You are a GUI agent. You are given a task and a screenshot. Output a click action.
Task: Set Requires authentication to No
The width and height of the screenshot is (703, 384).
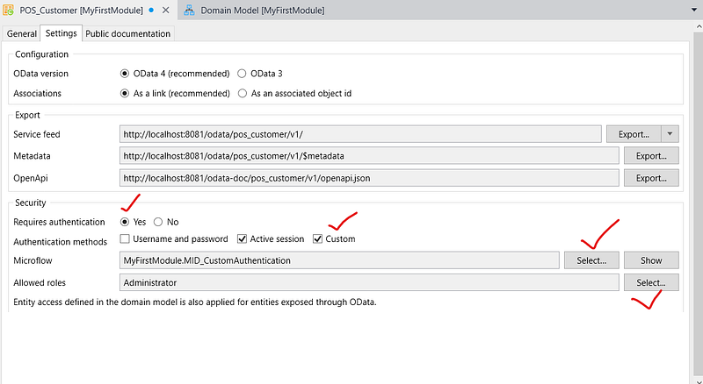159,222
